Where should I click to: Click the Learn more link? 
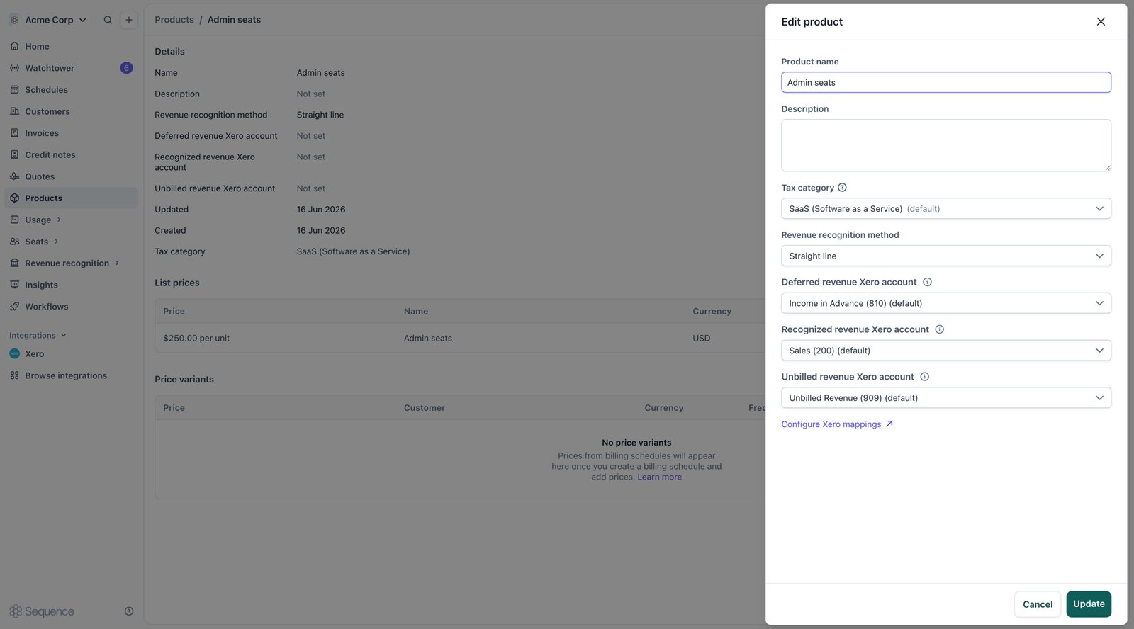(x=659, y=477)
